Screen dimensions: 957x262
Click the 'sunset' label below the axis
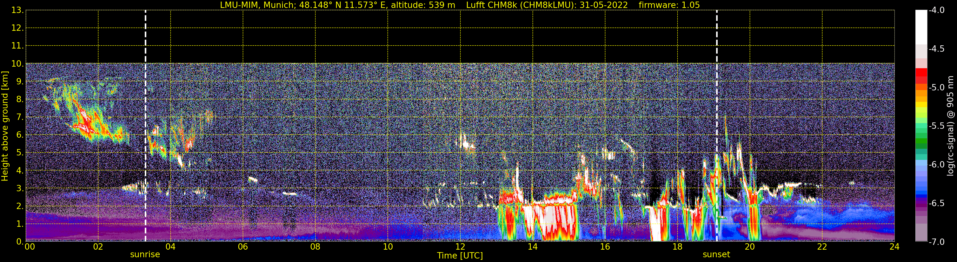tap(716, 255)
